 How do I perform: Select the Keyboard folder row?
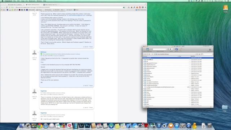pyautogui.click(x=178, y=99)
